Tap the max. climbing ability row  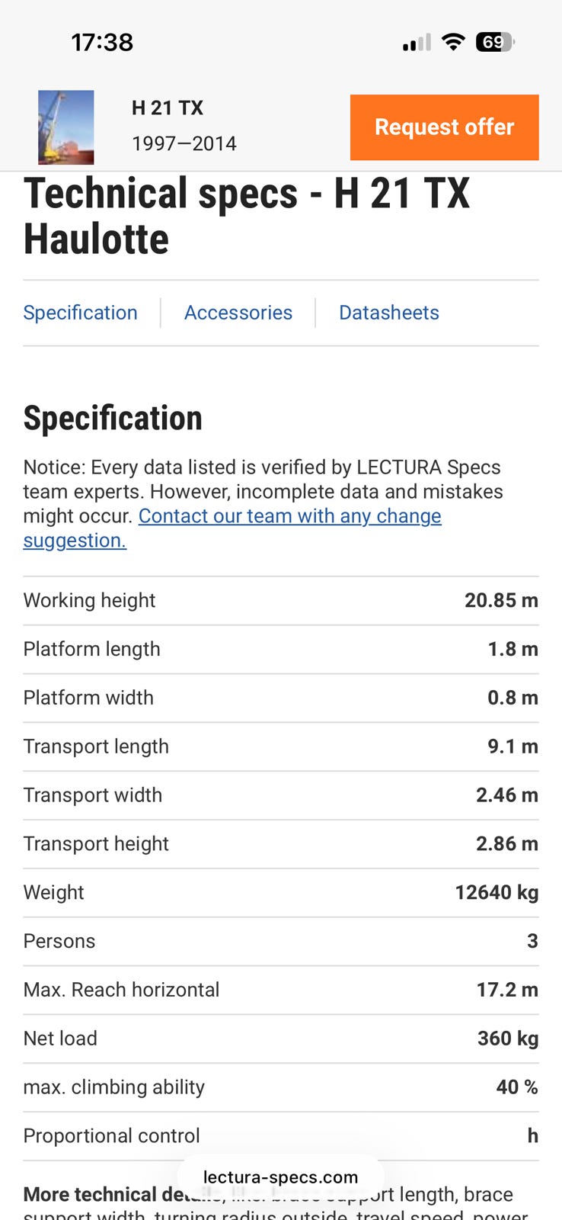click(280, 1087)
